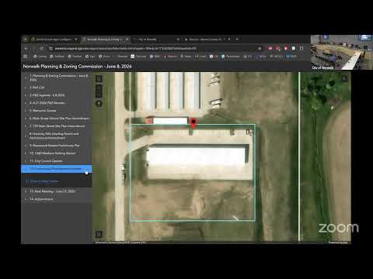Expand the '2. Roll Call' item arrow

[26, 88]
